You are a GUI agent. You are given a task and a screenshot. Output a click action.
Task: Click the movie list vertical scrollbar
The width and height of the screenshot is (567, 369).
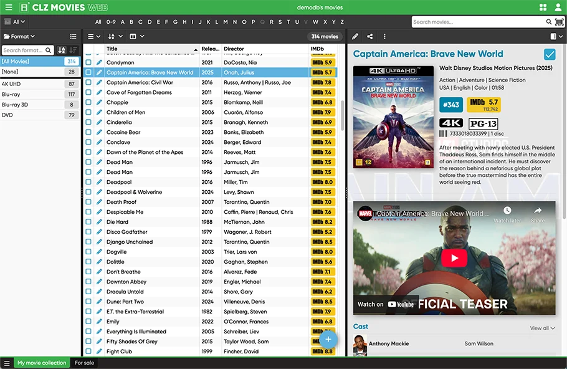pos(342,116)
